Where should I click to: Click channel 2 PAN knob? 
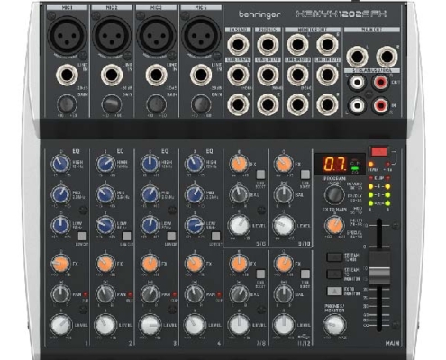point(105,294)
